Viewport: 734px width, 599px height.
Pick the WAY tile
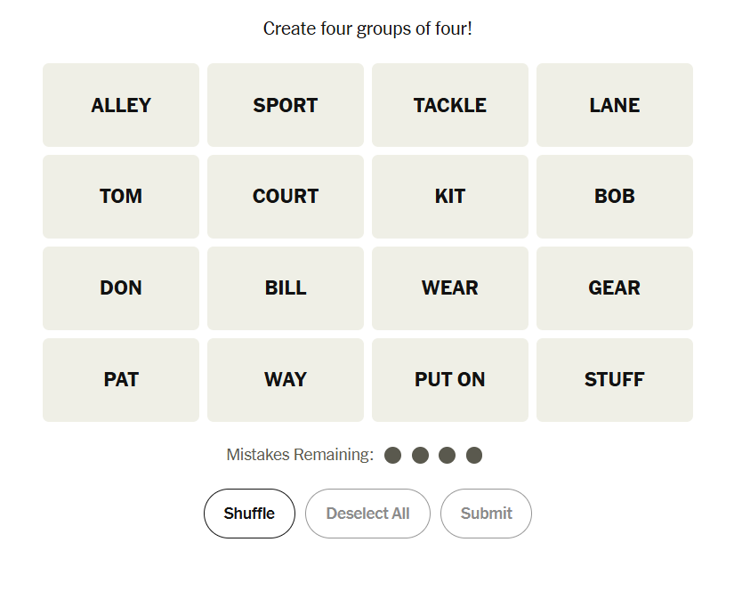click(x=286, y=380)
